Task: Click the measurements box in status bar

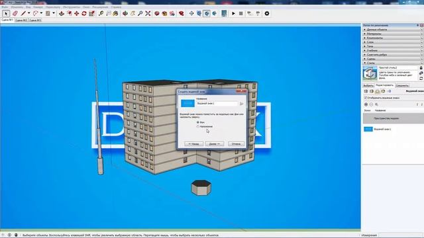Action: pyautogui.click(x=400, y=235)
